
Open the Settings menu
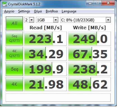point(24,11)
